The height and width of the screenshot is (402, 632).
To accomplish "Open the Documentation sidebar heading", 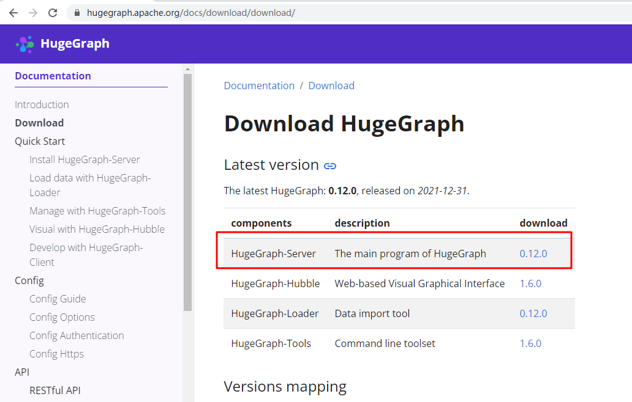I will point(53,76).
